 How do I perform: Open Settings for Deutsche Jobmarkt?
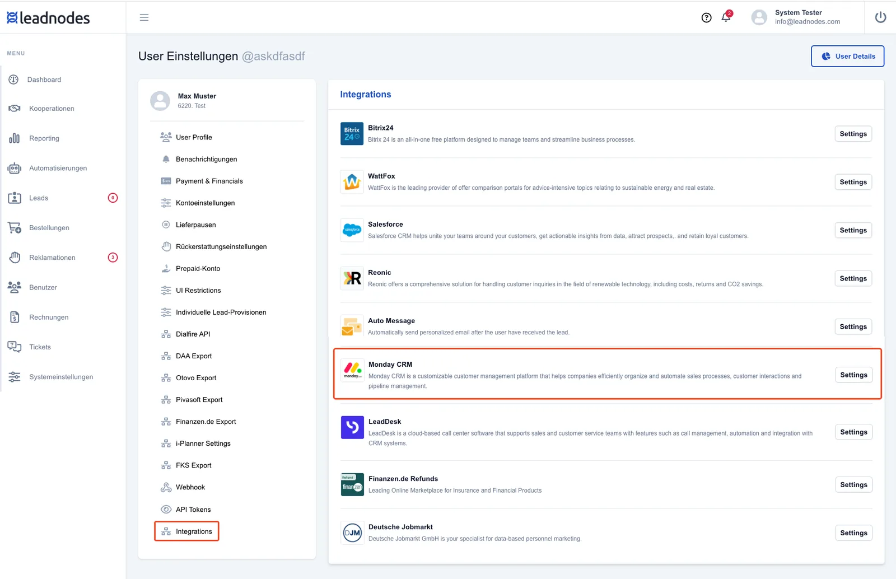coord(853,533)
